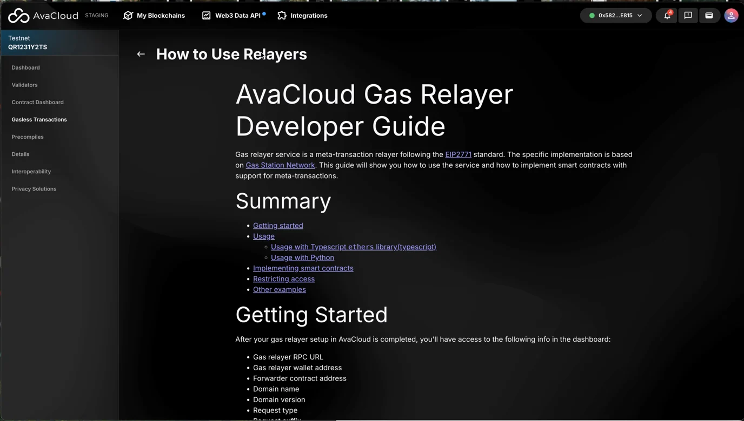Click Gas relayer wallet address bullet

point(297,368)
